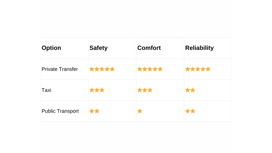Click the first star in Taxi Safety
Screen dimensions: 272x153
pos(92,90)
